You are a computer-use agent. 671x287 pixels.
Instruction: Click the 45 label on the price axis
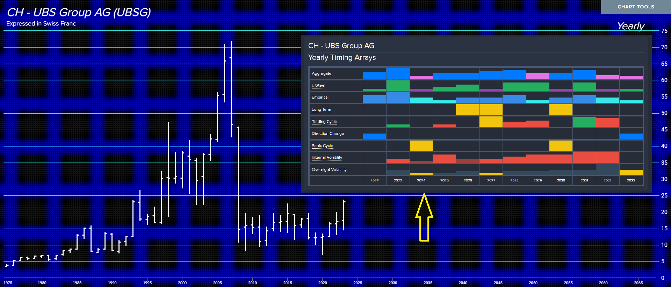coord(664,129)
